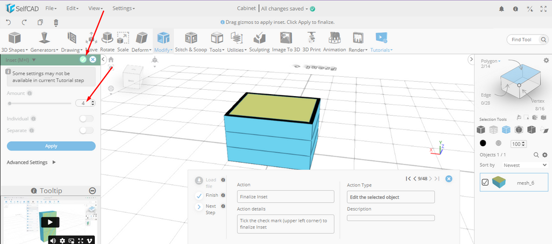Click the Apply button
The image size is (552, 244).
coord(51,146)
